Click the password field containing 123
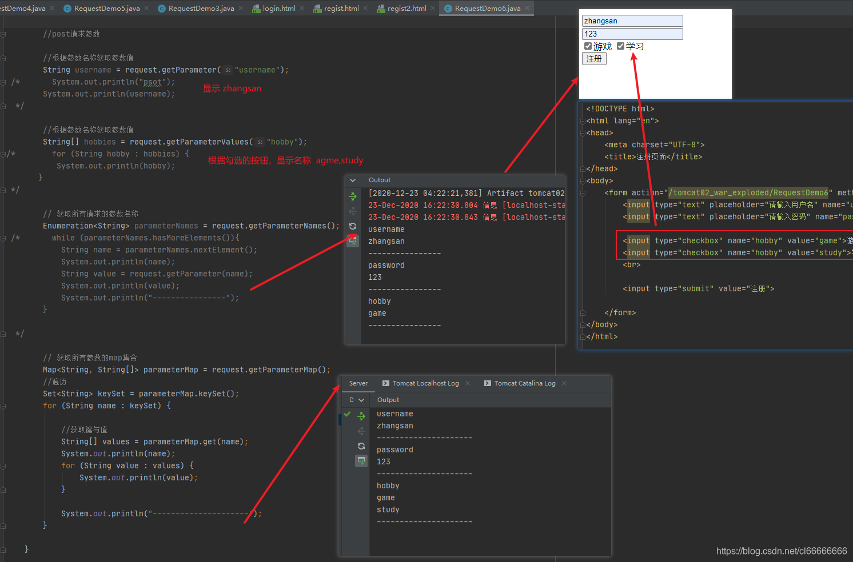This screenshot has width=853, height=562. [632, 34]
